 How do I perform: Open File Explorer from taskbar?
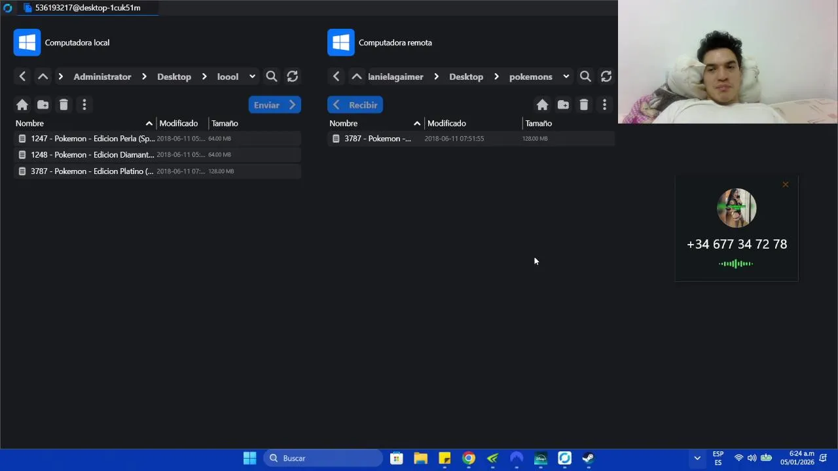point(420,458)
